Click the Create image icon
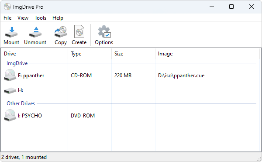Viewport: 262px width, 162px height. 79,31
